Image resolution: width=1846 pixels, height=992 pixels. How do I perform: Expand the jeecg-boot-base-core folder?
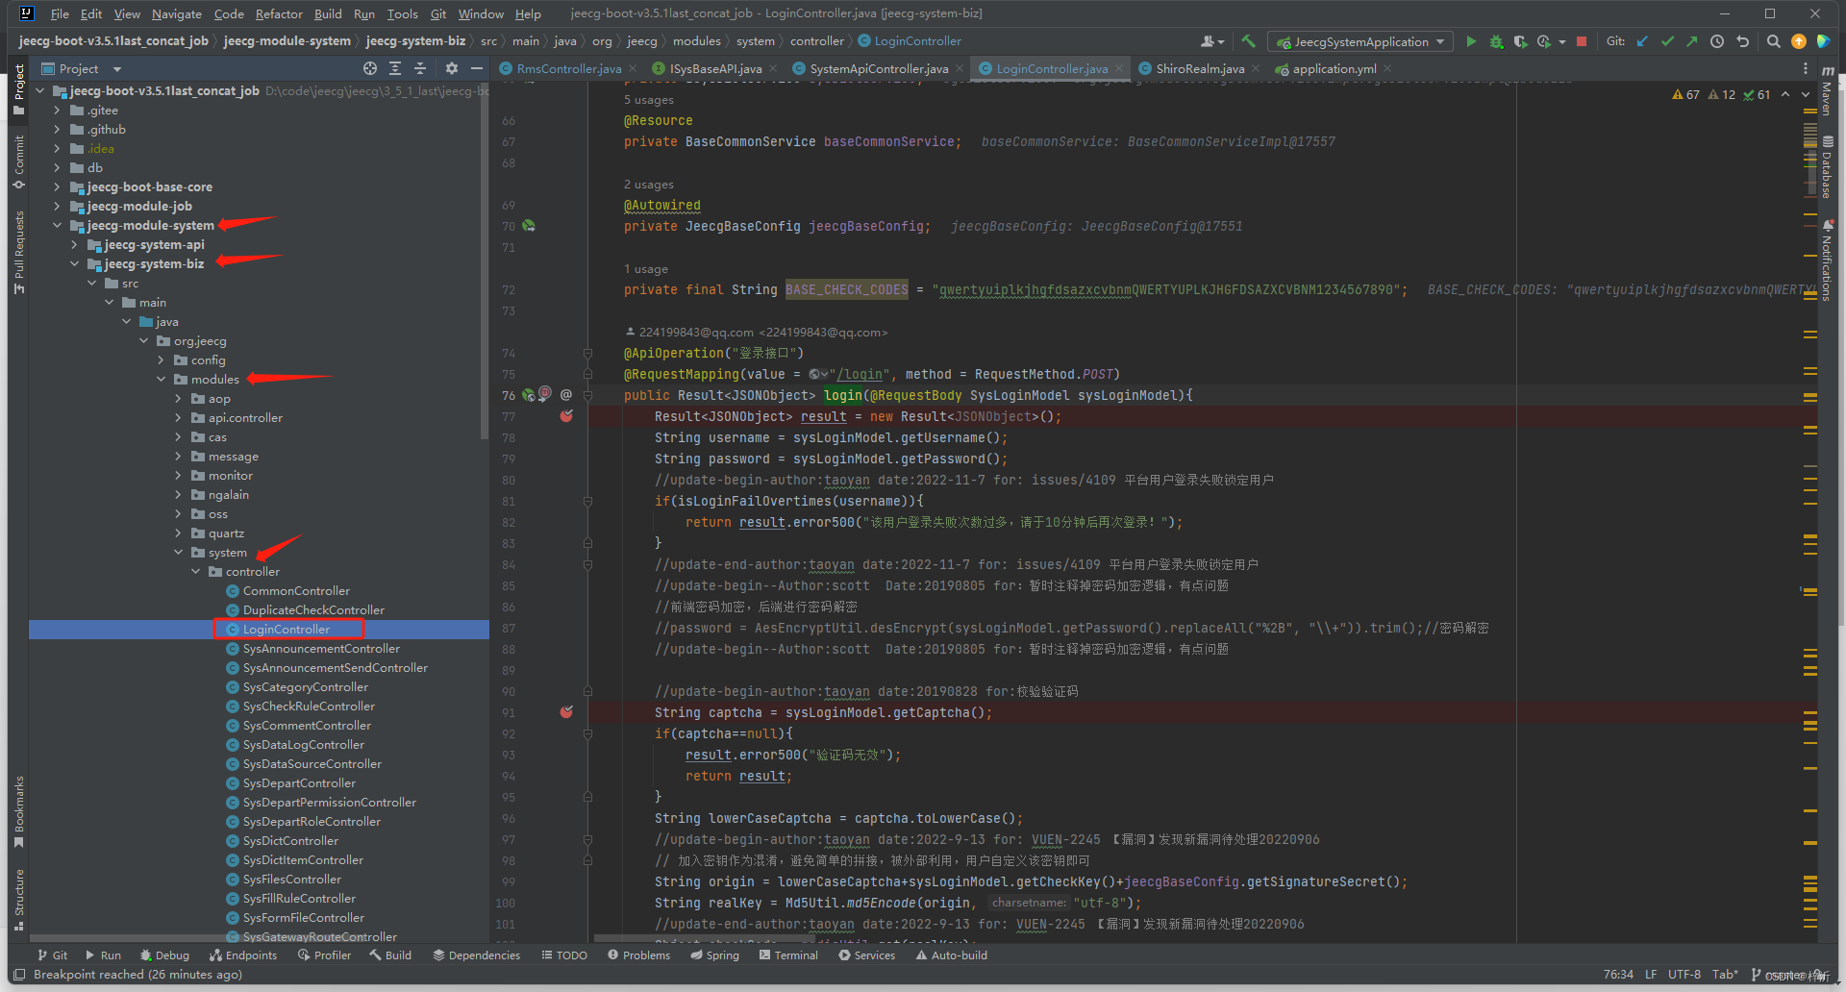tap(57, 187)
